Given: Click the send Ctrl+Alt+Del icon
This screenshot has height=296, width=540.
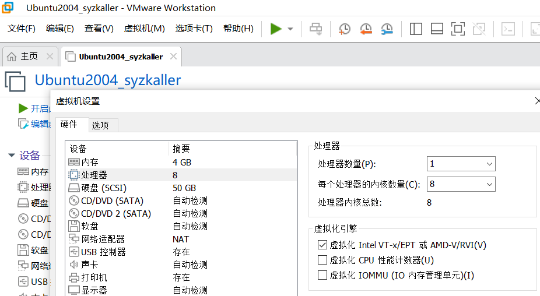Looking at the screenshot, I should 315,29.
